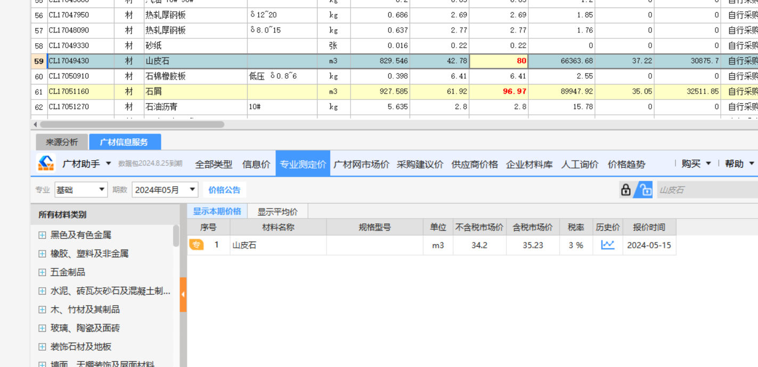Expand the 黑色及有色金属 category

[x=42, y=235]
